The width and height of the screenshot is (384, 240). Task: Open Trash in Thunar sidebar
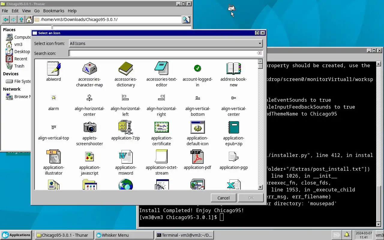(x=15, y=66)
